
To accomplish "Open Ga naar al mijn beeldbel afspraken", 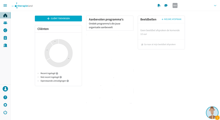I will point(158,44).
